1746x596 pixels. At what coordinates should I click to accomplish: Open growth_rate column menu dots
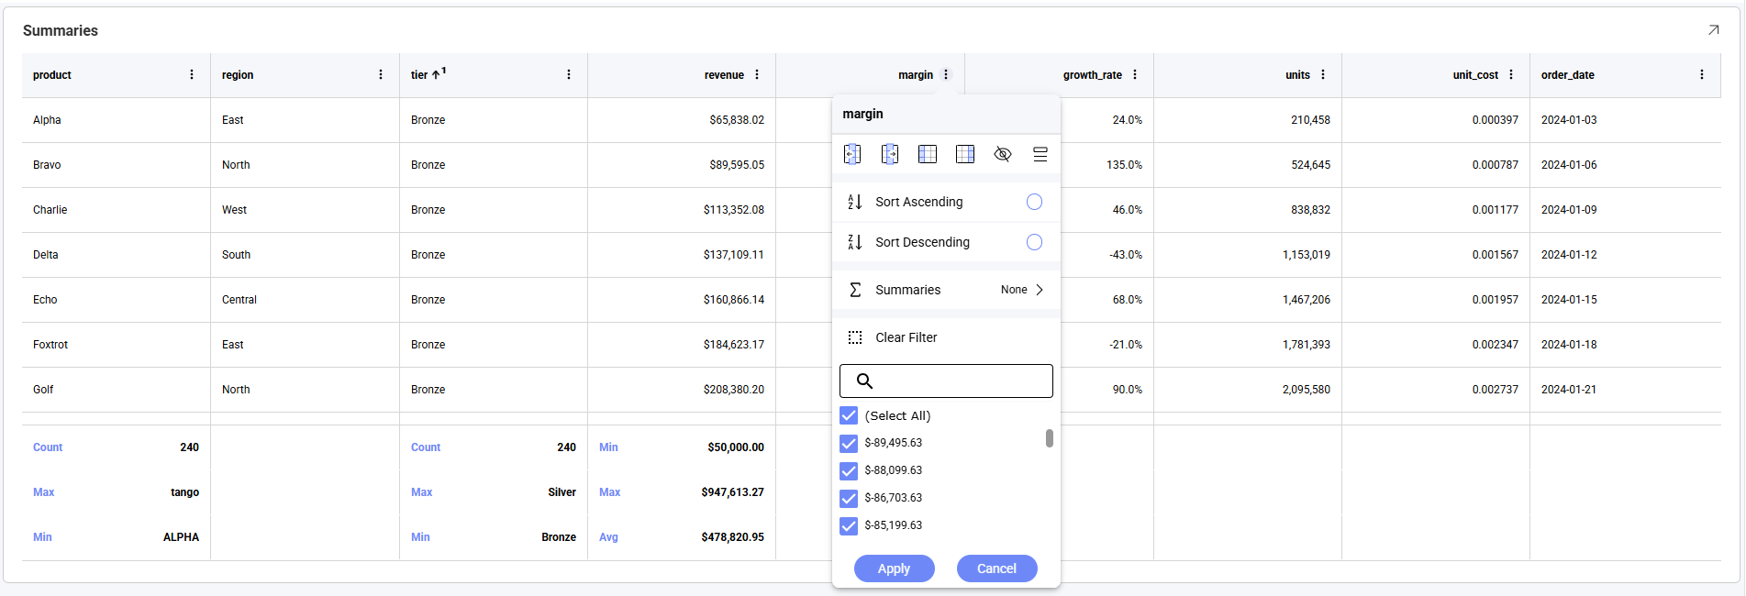click(x=1135, y=75)
